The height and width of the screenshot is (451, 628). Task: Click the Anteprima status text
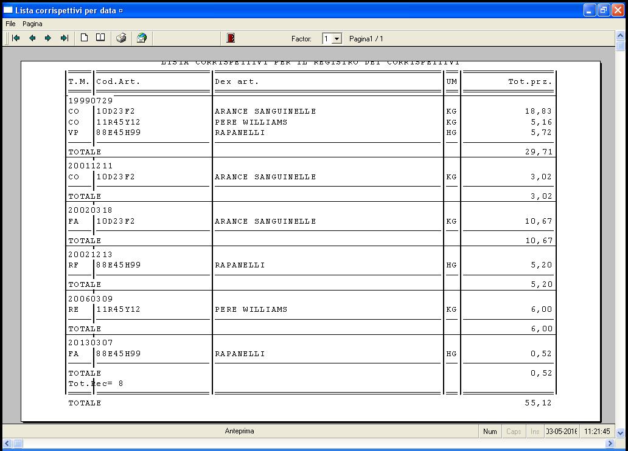click(240, 431)
